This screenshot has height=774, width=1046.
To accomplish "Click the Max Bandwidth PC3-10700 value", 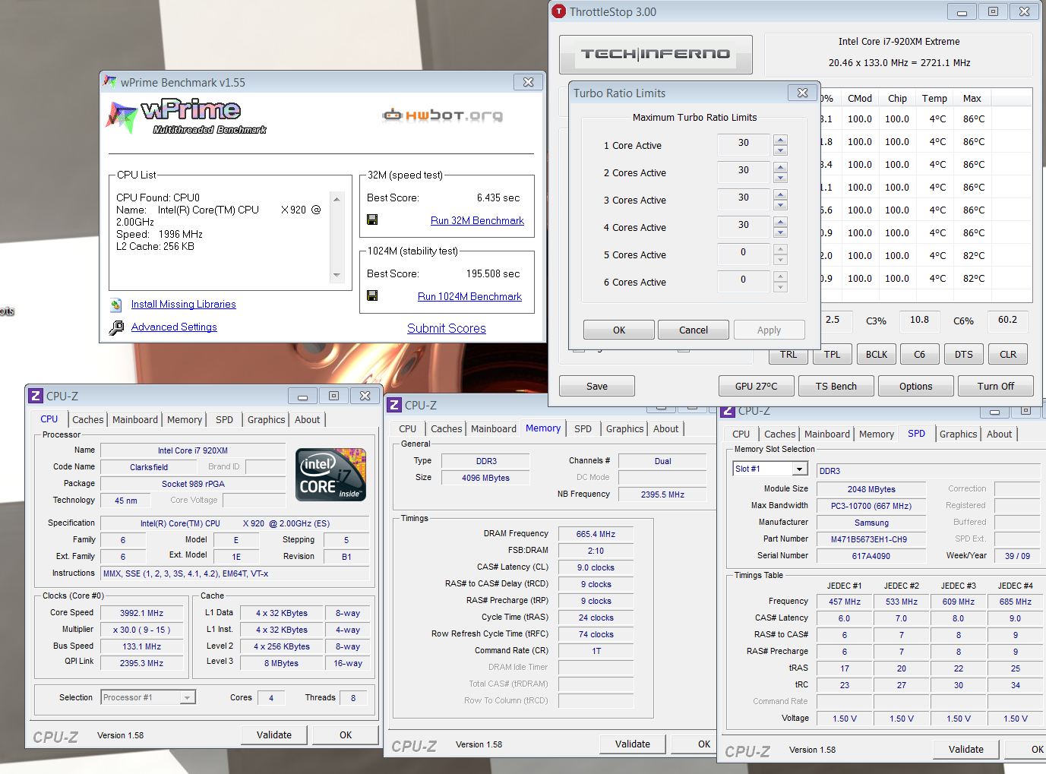I will click(x=871, y=506).
